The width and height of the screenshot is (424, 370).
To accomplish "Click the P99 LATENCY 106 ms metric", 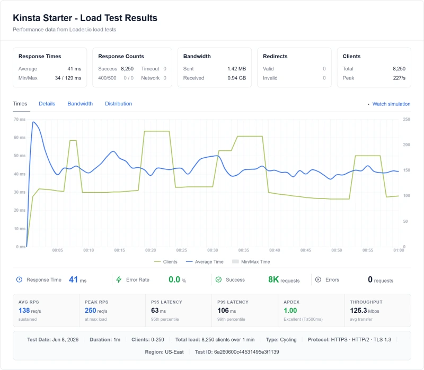I will click(x=245, y=310).
